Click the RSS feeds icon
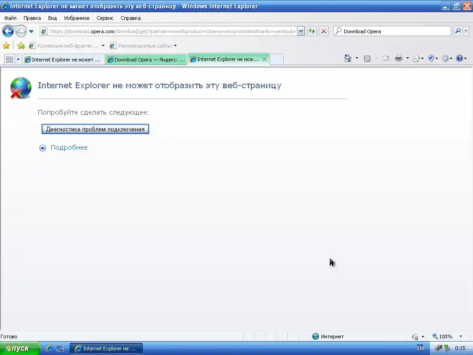Image resolution: width=473 pixels, height=355 pixels. [367, 59]
